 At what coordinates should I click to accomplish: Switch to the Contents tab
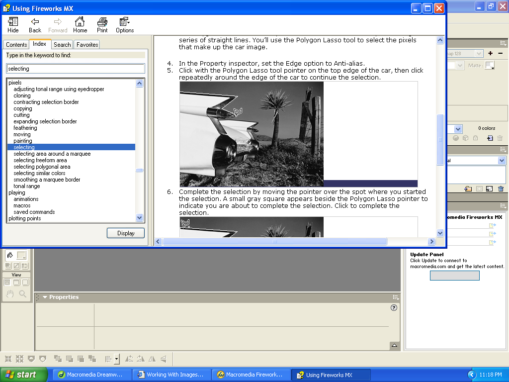tap(16, 45)
